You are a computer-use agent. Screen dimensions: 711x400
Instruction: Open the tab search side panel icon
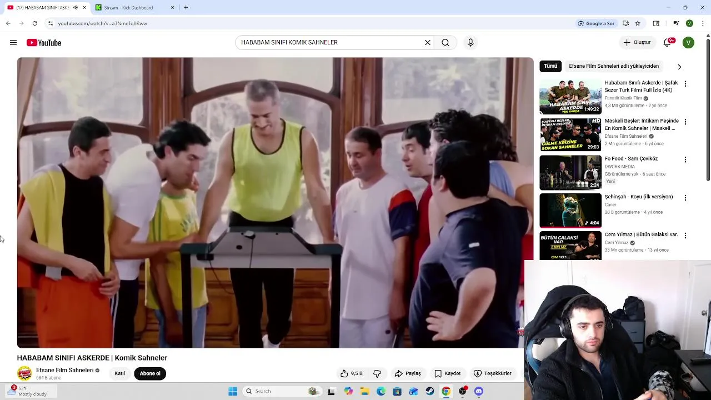pos(656,23)
